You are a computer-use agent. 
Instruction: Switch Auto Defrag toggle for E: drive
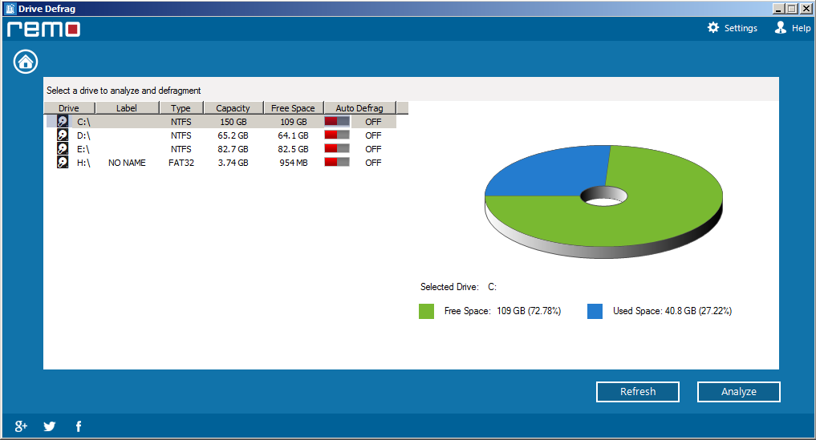tap(337, 149)
